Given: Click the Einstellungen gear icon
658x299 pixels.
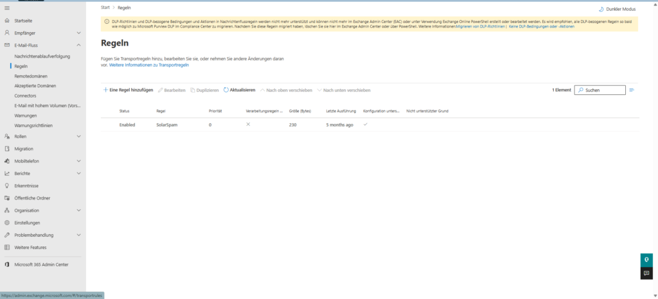Looking at the screenshot, I should [7, 223].
